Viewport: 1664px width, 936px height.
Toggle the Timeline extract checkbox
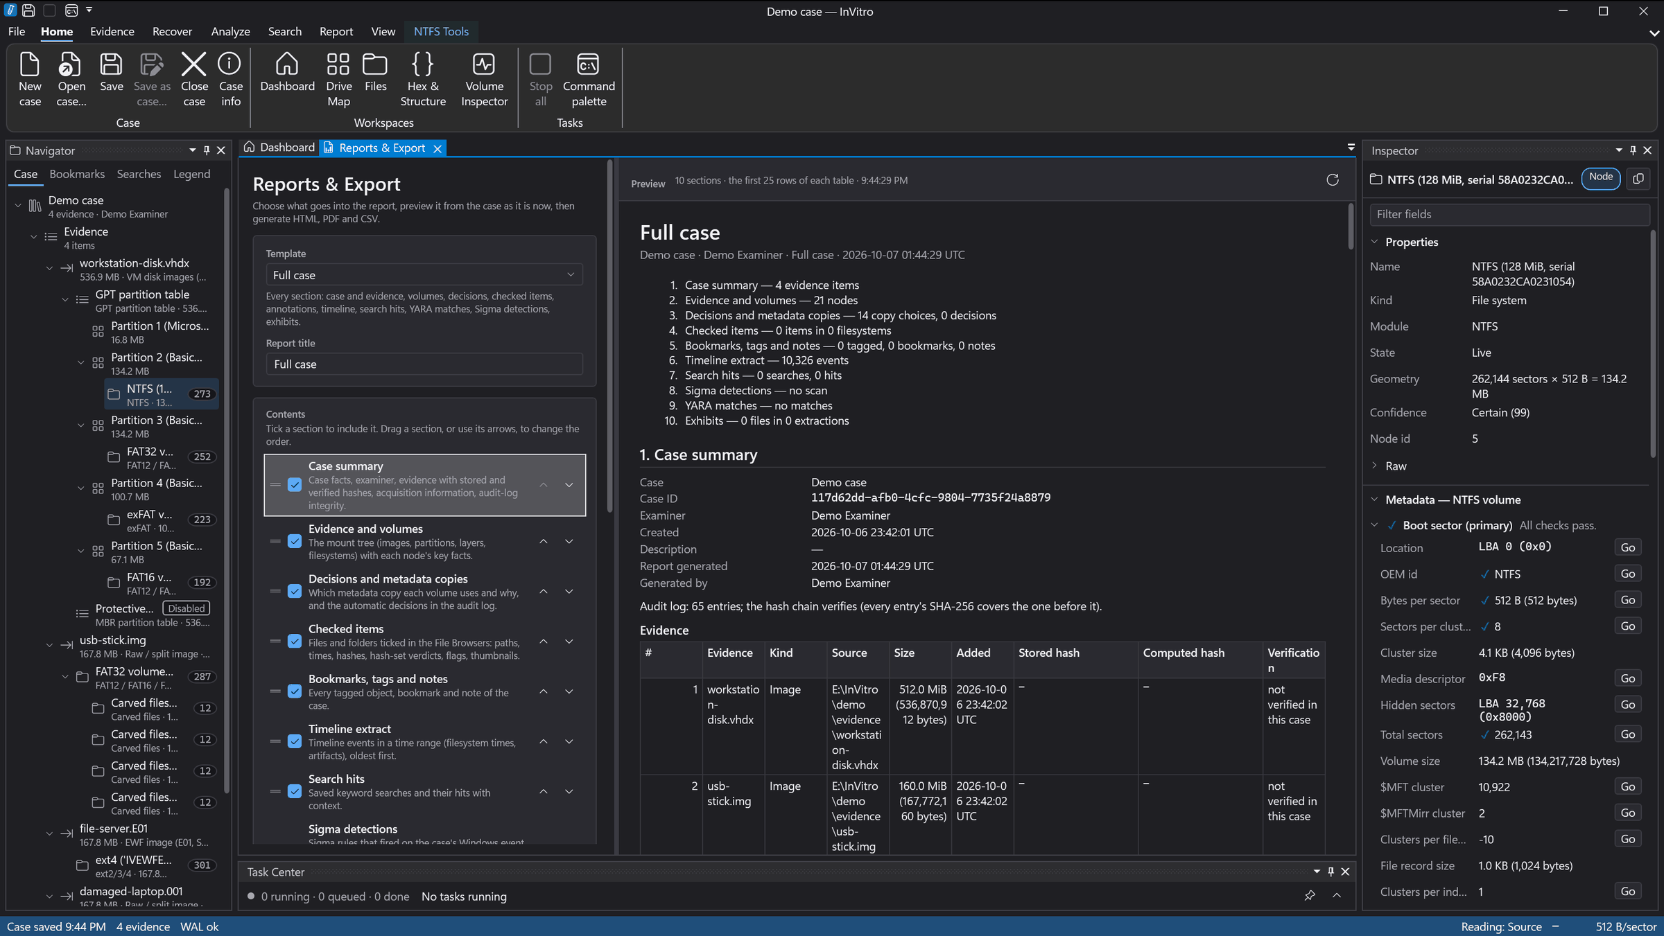295,741
